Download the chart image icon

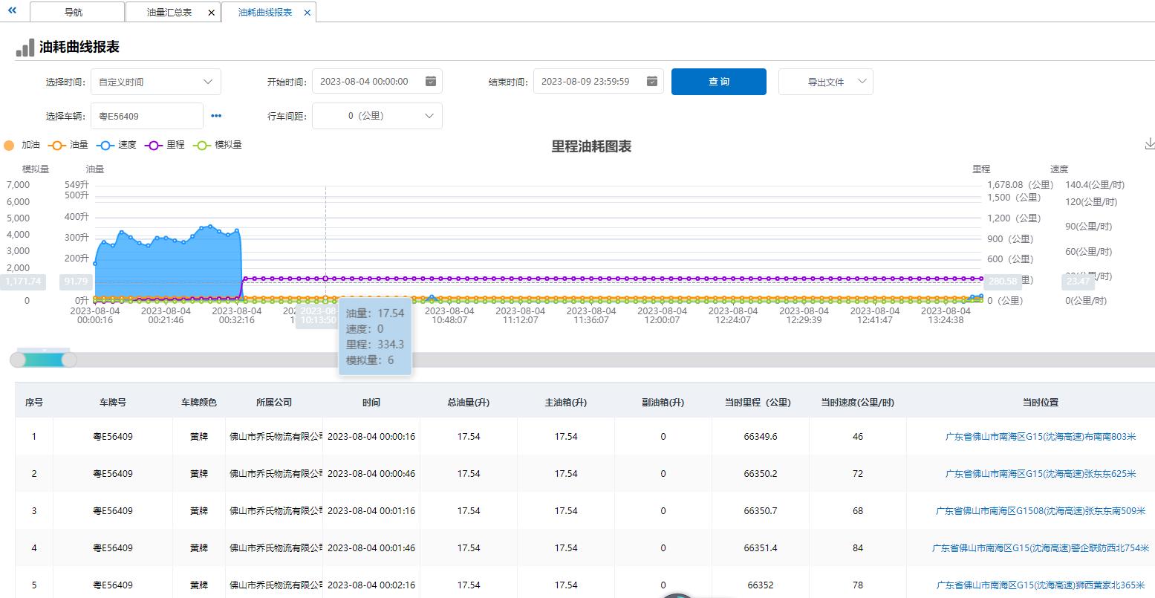click(x=1149, y=144)
